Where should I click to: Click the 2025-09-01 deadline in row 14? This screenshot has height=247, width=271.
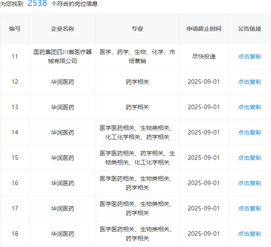point(204,132)
